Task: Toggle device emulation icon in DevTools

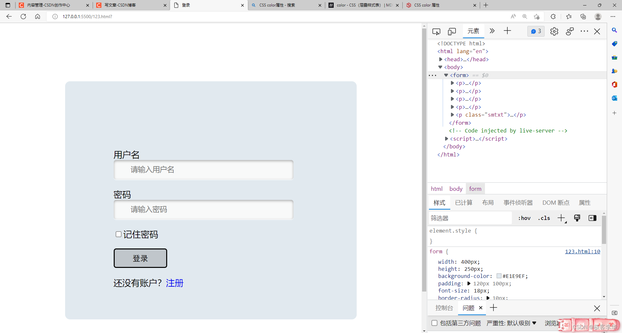Action: point(452,31)
